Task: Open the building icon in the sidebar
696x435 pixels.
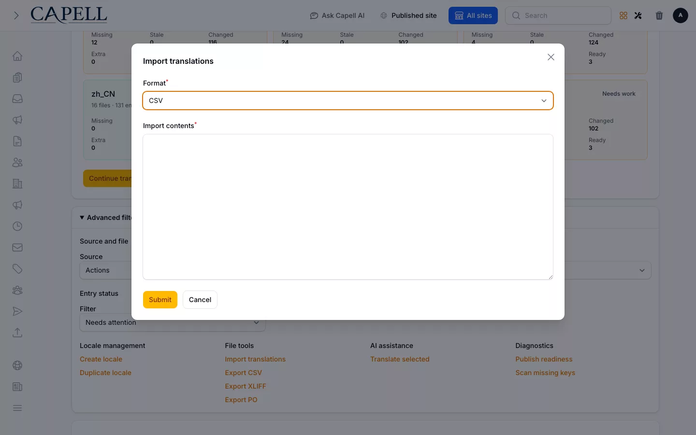Action: click(17, 184)
